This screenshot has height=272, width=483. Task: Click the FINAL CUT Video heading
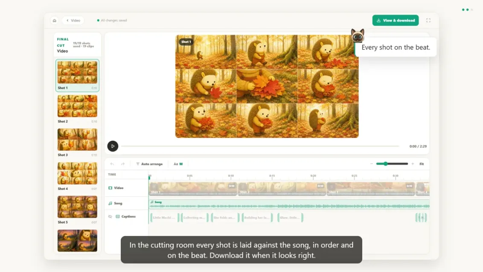[63, 45]
